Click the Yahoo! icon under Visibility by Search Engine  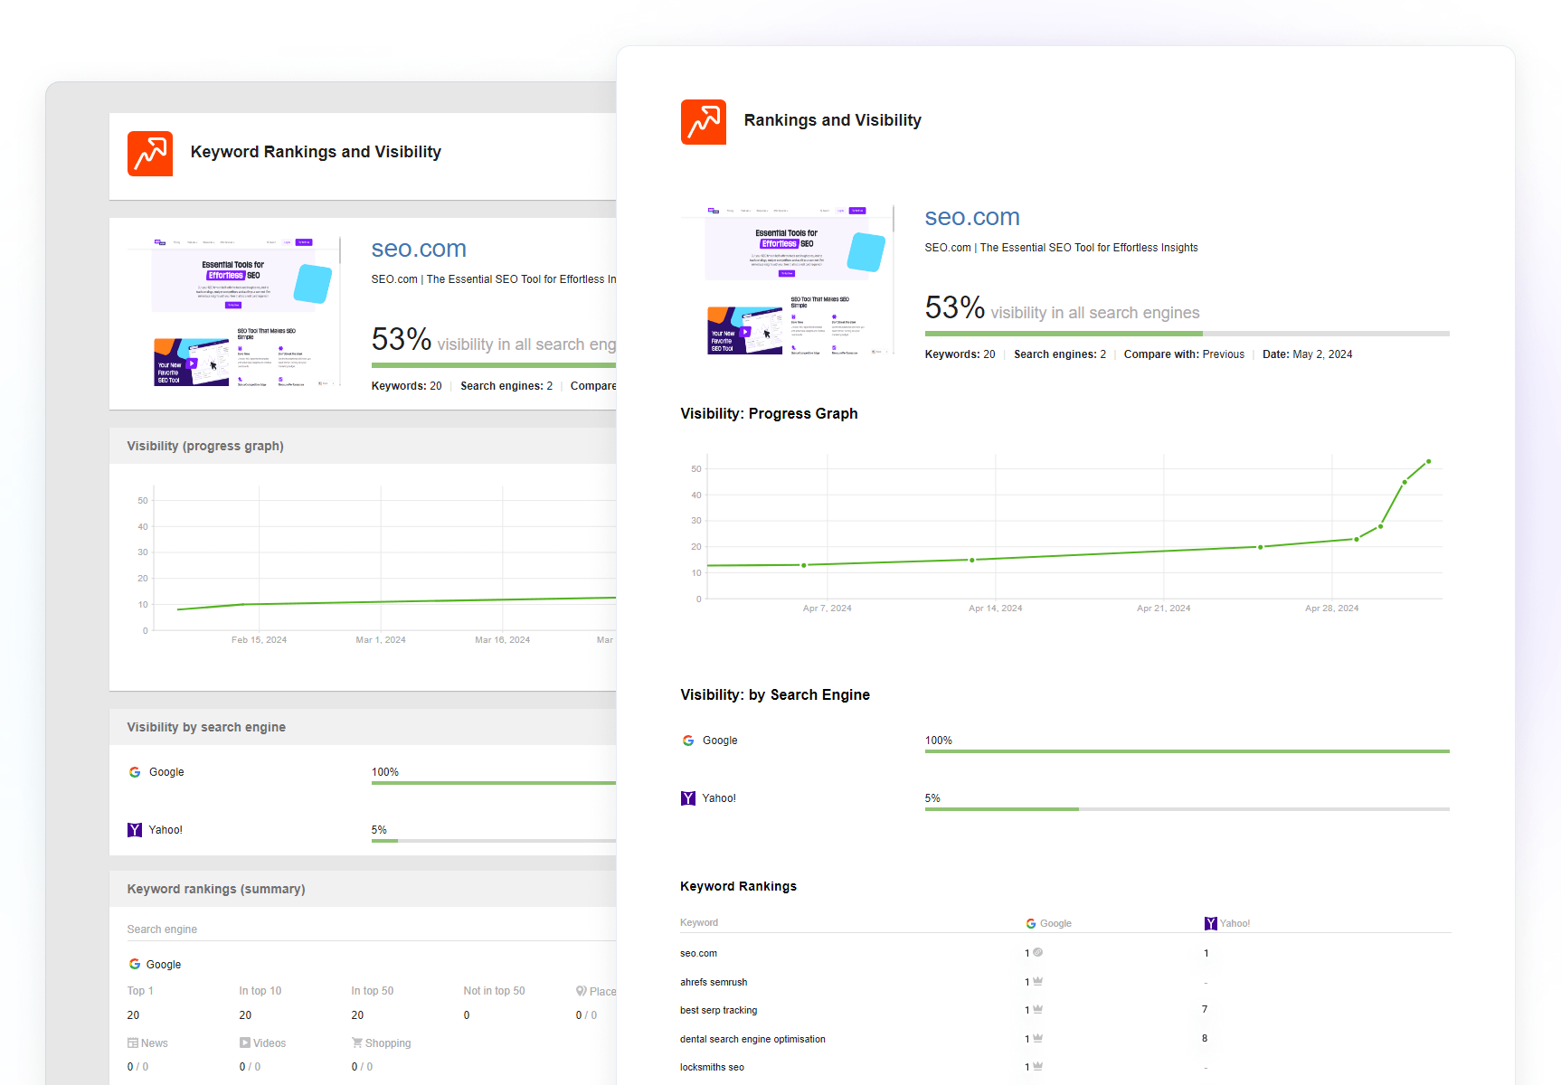point(688,798)
